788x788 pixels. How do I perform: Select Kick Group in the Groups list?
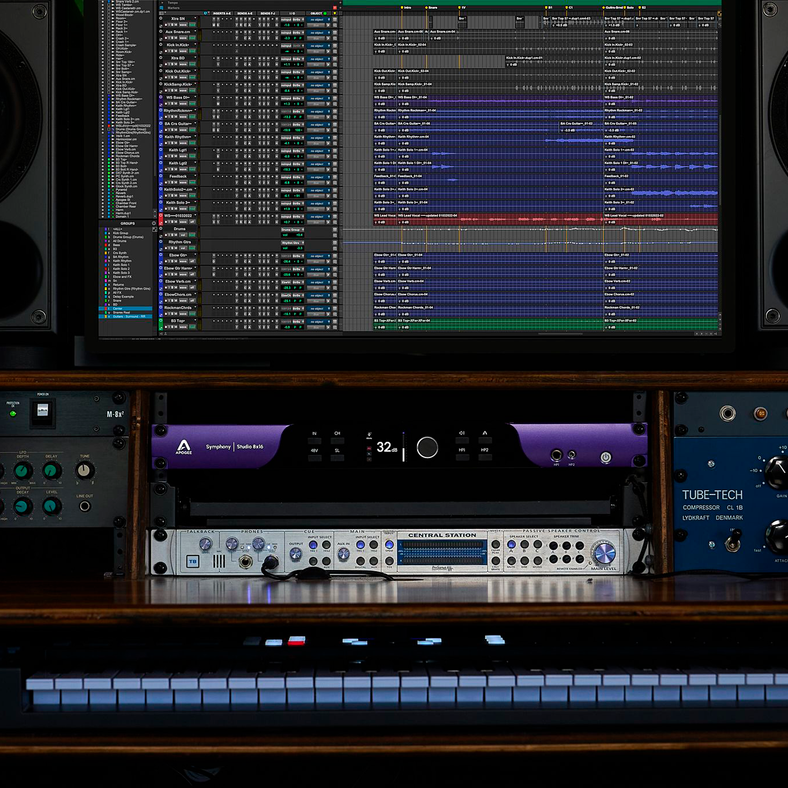(120, 233)
